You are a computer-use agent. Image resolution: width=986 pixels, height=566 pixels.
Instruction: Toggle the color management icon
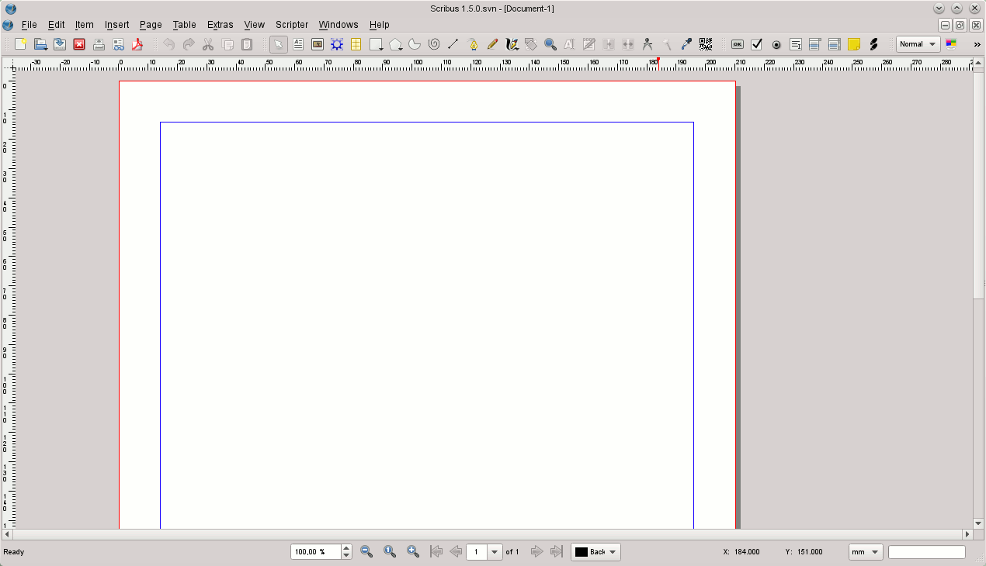pyautogui.click(x=951, y=44)
